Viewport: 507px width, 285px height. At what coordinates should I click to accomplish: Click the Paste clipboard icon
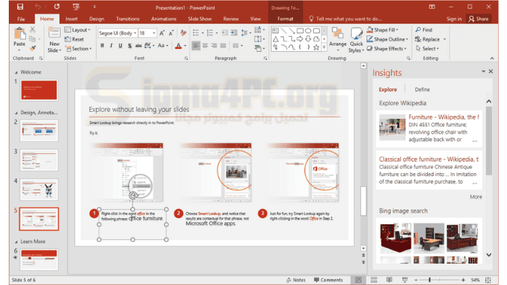(x=19, y=33)
